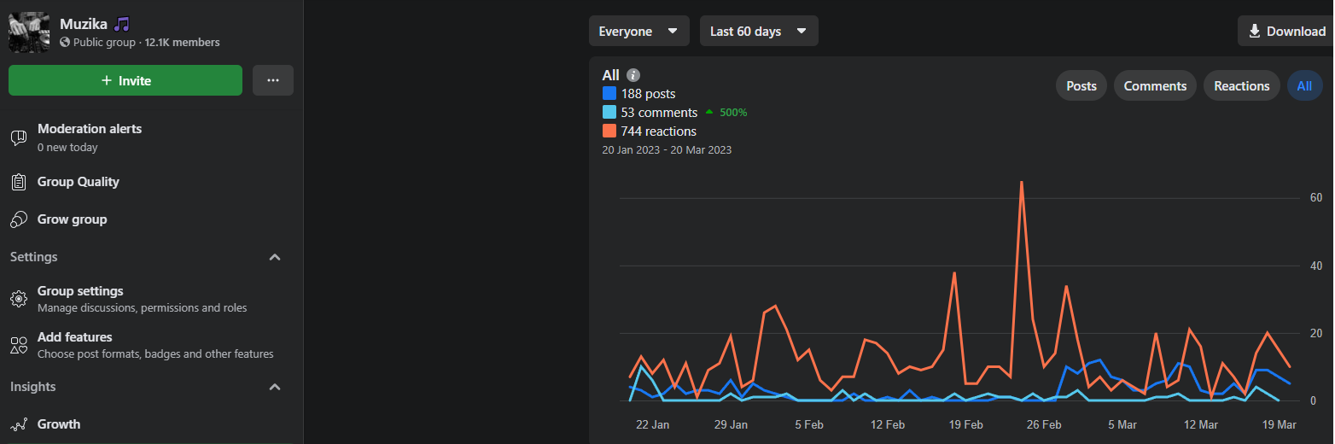Click the Group Quality clipboard icon
This screenshot has height=444, width=1335.
tap(19, 182)
